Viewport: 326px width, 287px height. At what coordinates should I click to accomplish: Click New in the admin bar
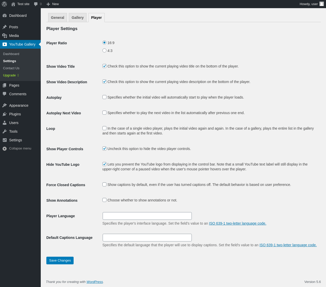pyautogui.click(x=52, y=4)
